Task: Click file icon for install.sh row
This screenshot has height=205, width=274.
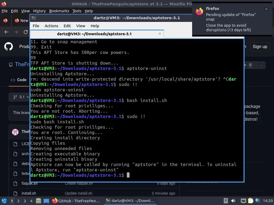Action: pos(15,193)
